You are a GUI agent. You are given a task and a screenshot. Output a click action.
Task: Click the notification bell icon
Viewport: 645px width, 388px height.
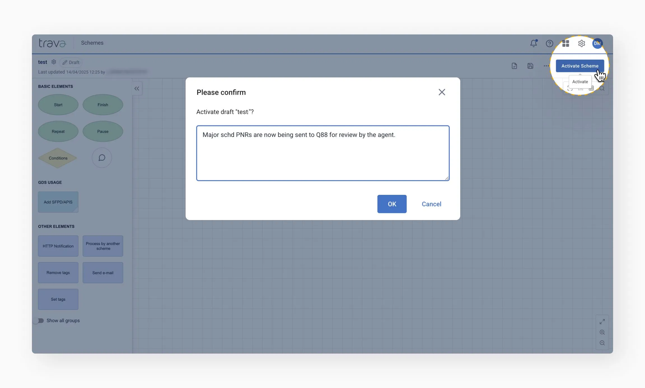(x=534, y=43)
